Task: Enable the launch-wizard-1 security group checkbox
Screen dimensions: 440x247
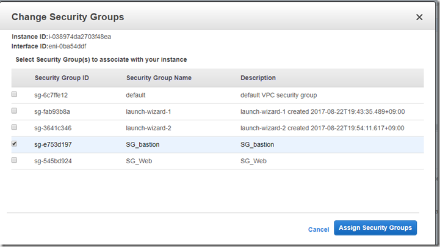Action: (x=14, y=111)
